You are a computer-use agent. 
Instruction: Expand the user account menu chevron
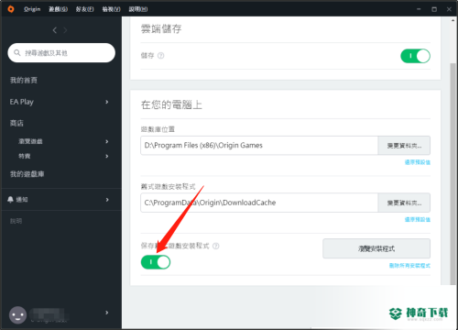(x=107, y=313)
